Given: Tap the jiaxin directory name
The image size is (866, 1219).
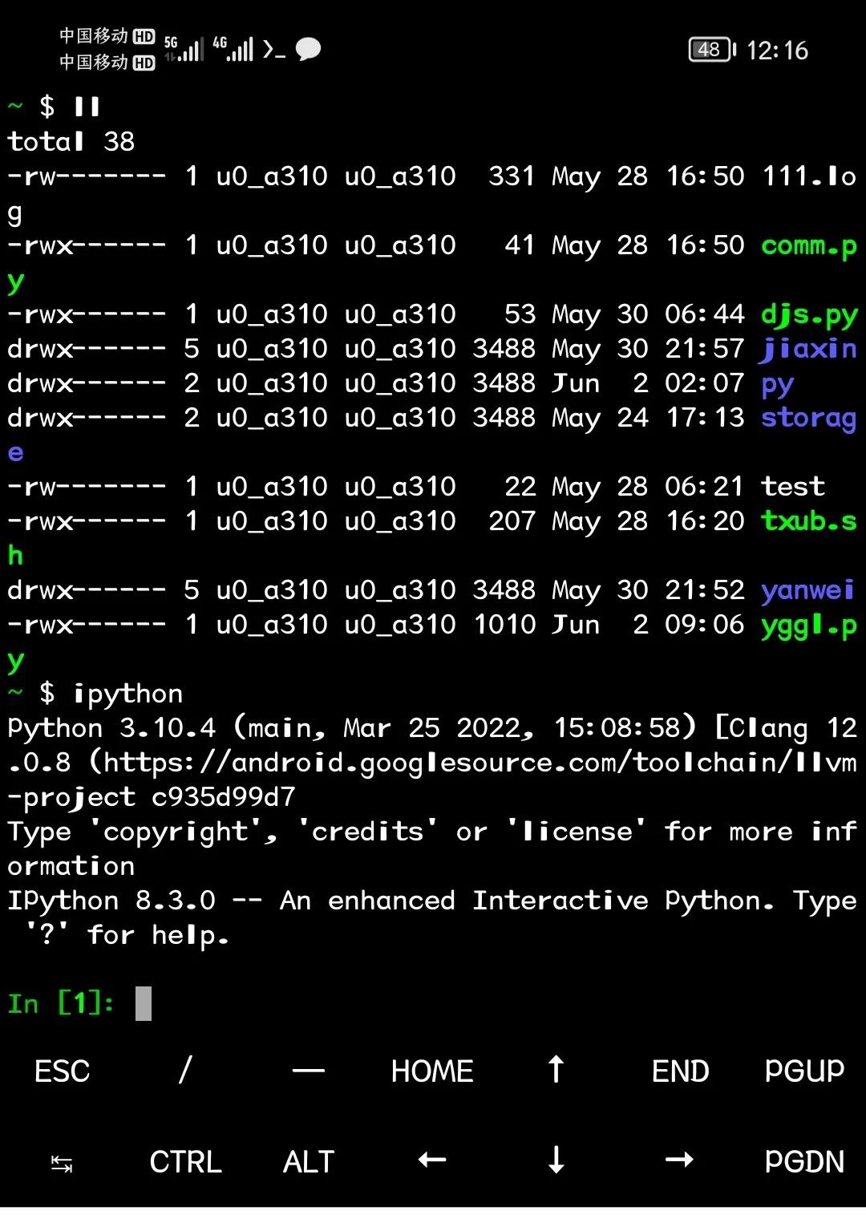Looking at the screenshot, I should point(809,349).
